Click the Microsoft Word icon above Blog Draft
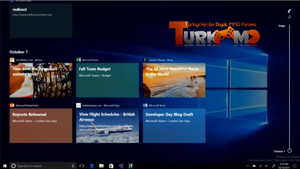The height and width of the screenshot is (169, 300). click(145, 105)
